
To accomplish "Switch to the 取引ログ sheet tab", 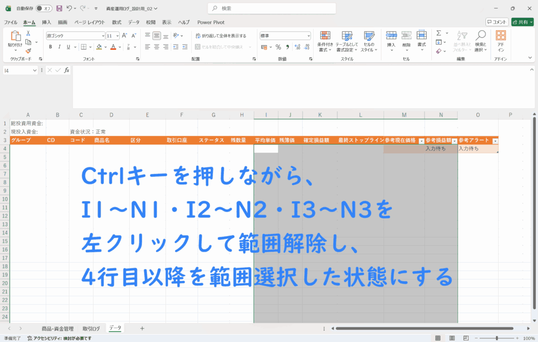I will point(91,328).
